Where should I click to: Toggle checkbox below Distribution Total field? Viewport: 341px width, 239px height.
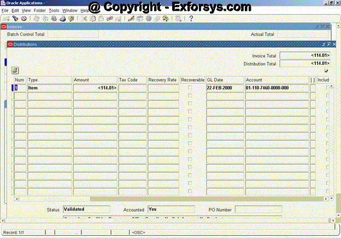click(x=326, y=71)
